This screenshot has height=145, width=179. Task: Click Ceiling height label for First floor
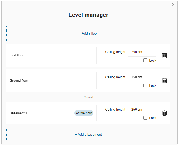click(x=115, y=52)
